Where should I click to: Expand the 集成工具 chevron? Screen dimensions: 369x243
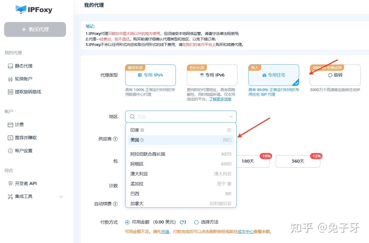tap(61, 197)
